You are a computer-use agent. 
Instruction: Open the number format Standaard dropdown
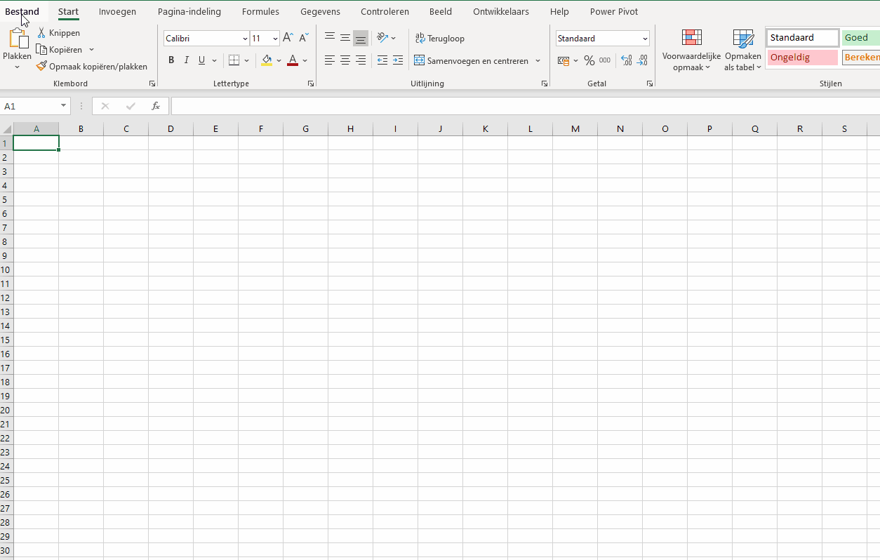tap(645, 38)
